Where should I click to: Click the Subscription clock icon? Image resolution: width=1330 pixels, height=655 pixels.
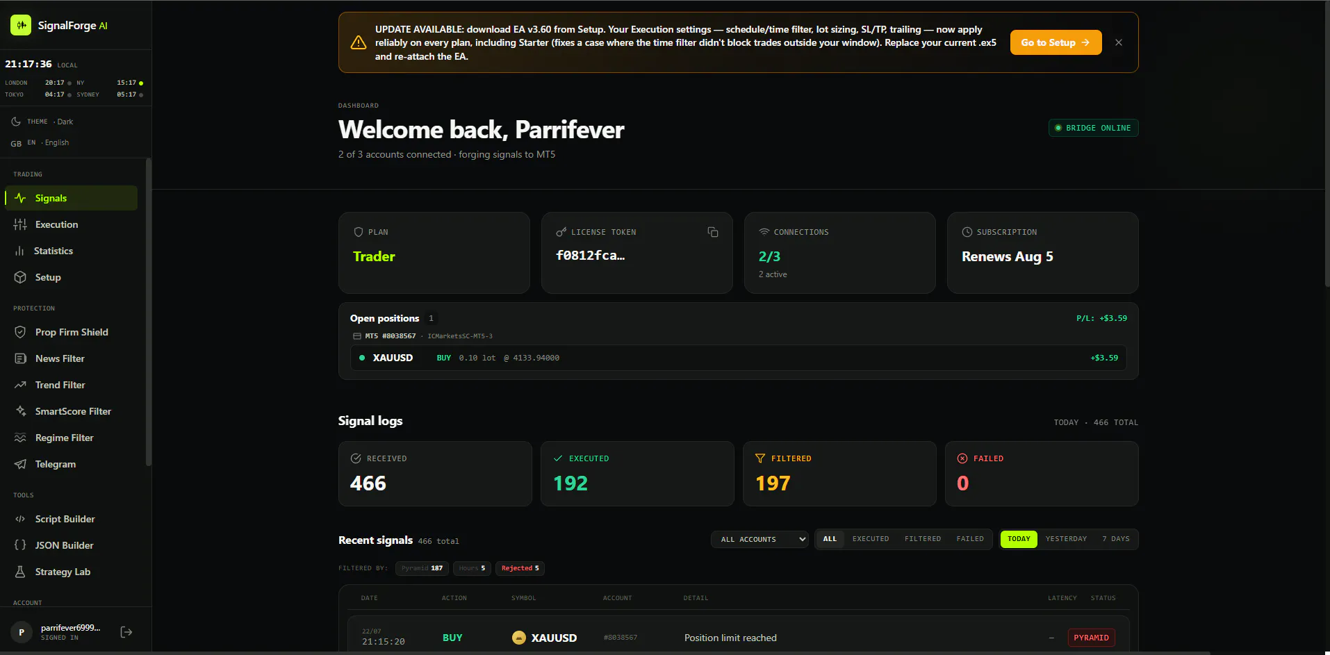(x=967, y=232)
